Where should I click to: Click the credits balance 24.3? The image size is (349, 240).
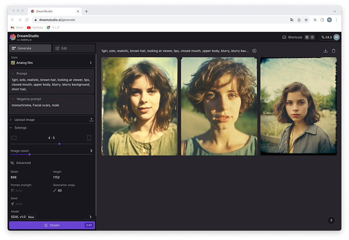[326, 37]
